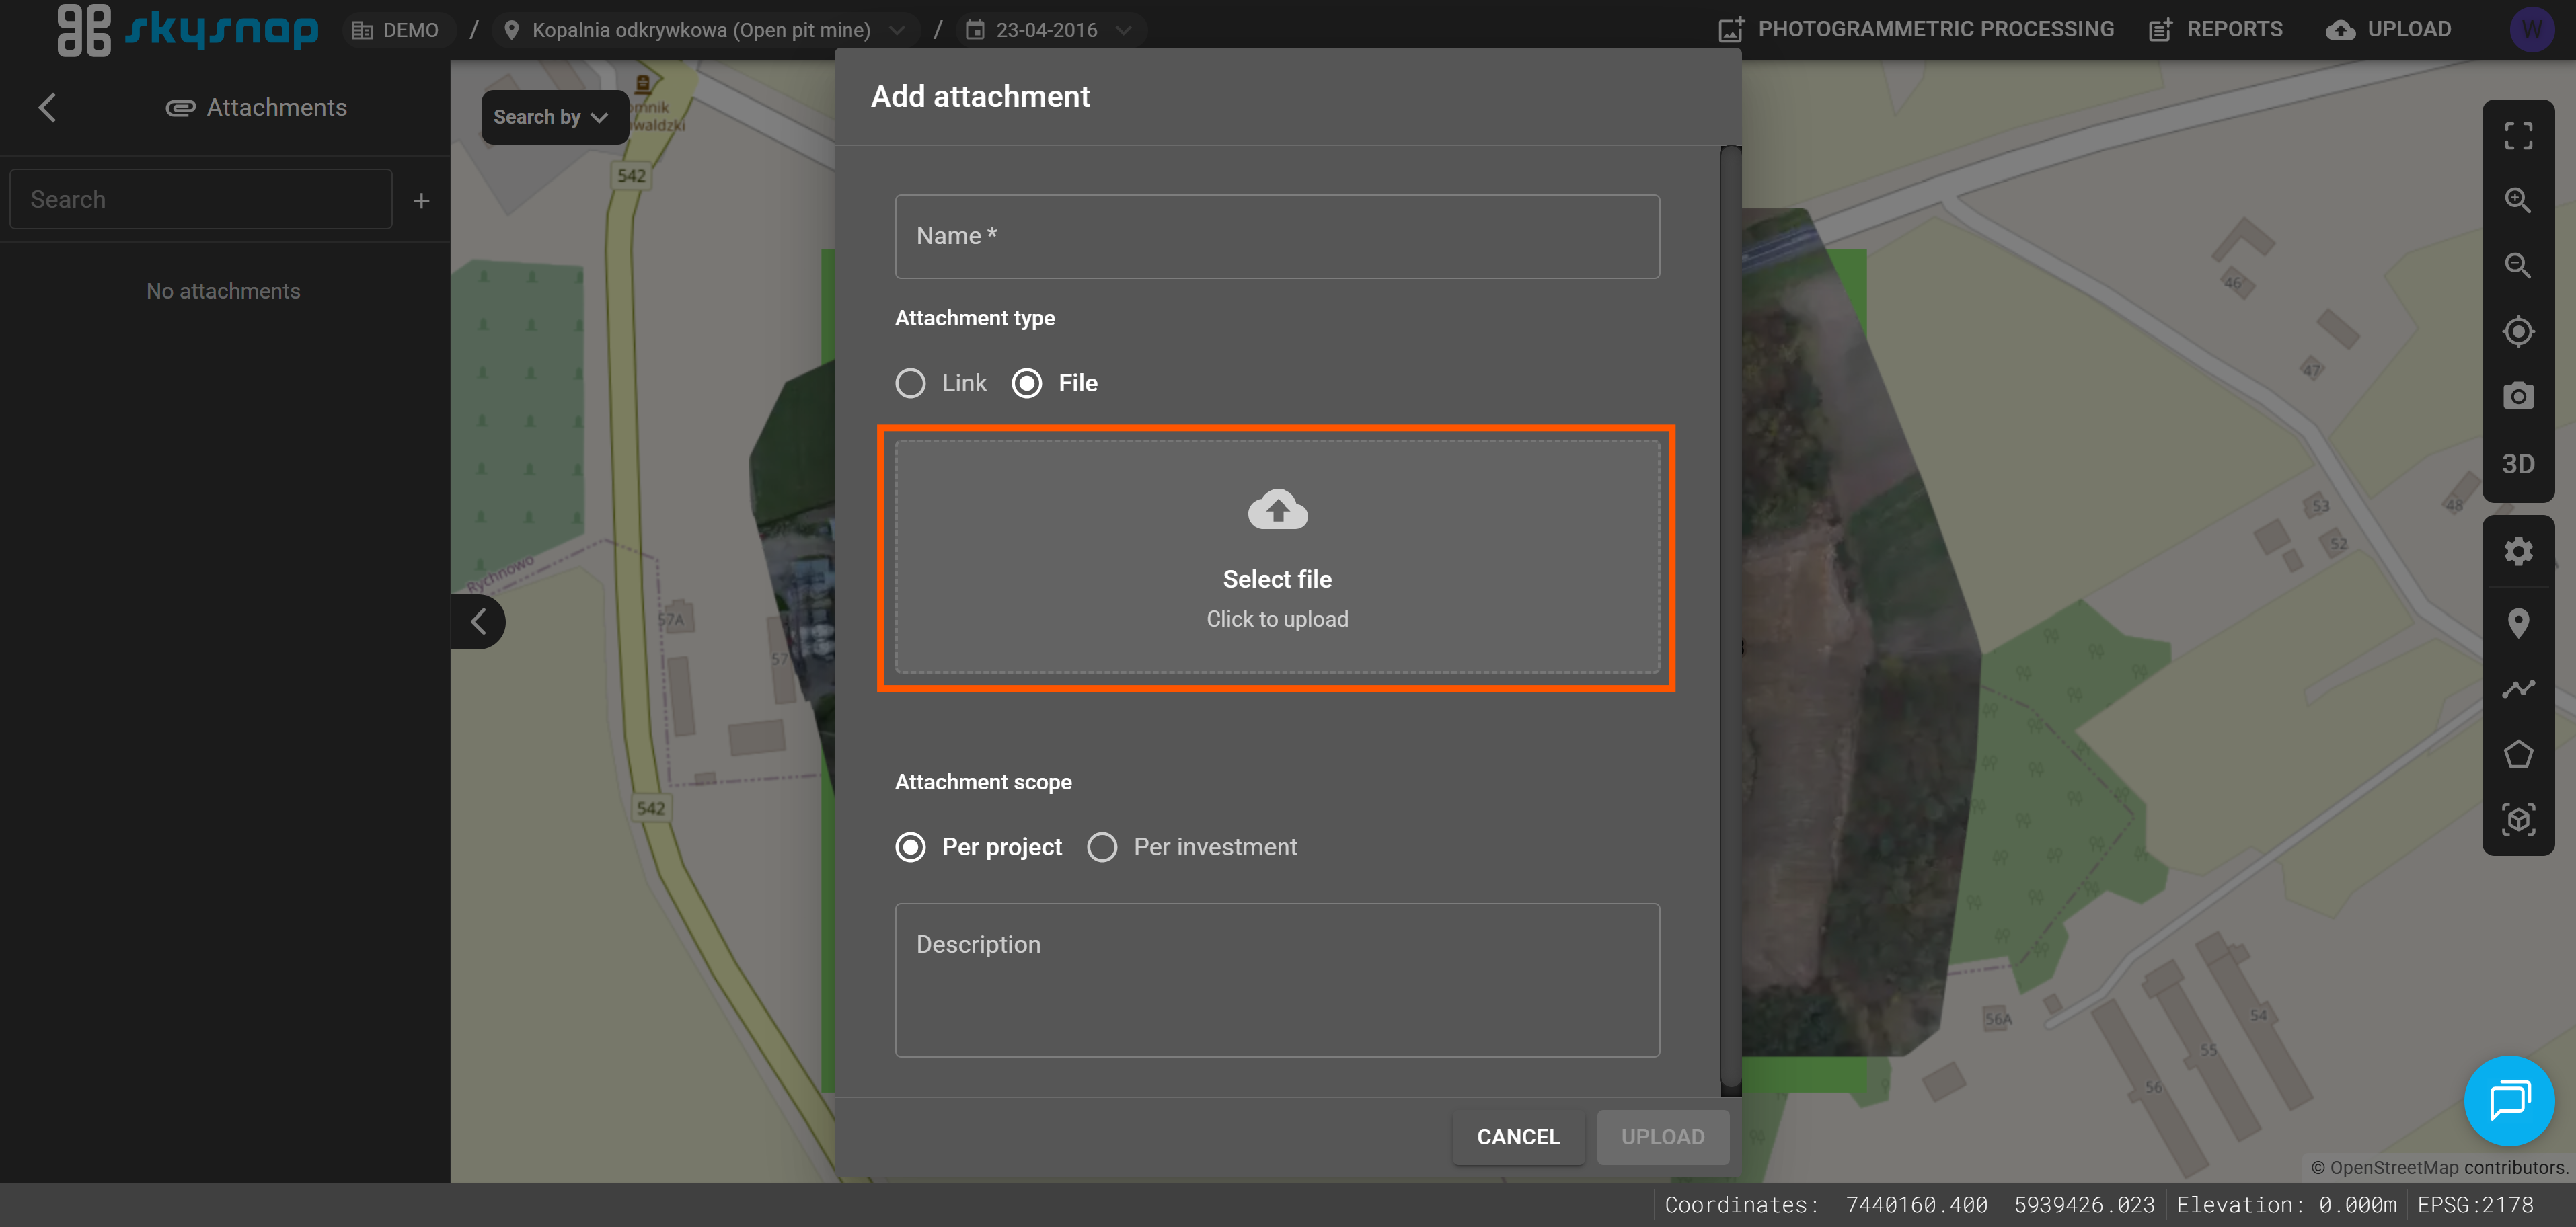
Task: Select the point marker tool
Action: [2517, 623]
